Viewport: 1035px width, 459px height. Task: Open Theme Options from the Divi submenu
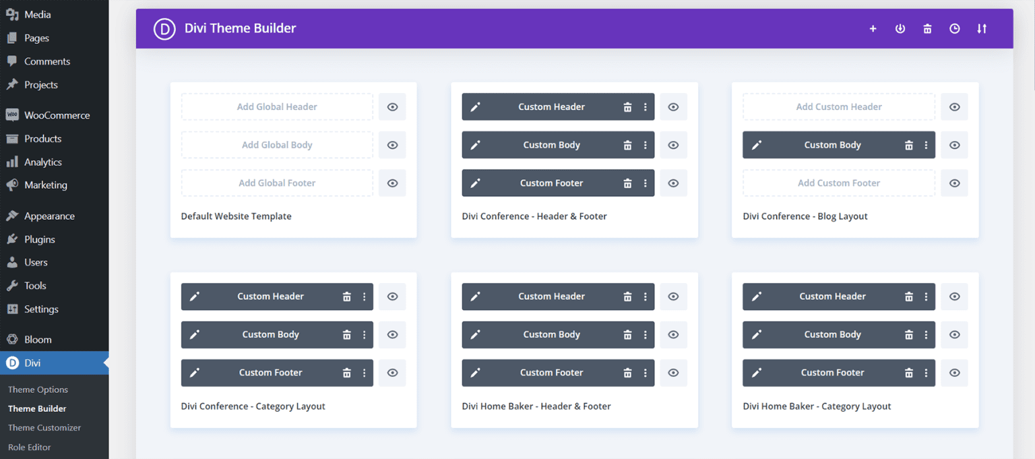click(38, 389)
